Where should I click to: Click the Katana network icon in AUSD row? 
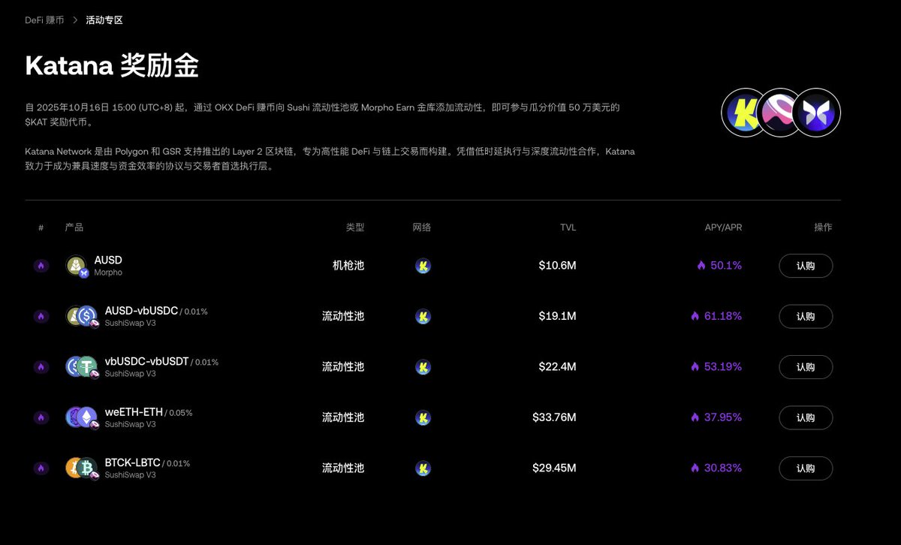point(423,266)
